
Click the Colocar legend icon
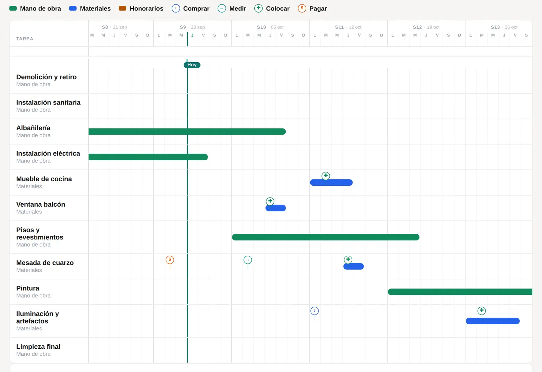pos(258,8)
